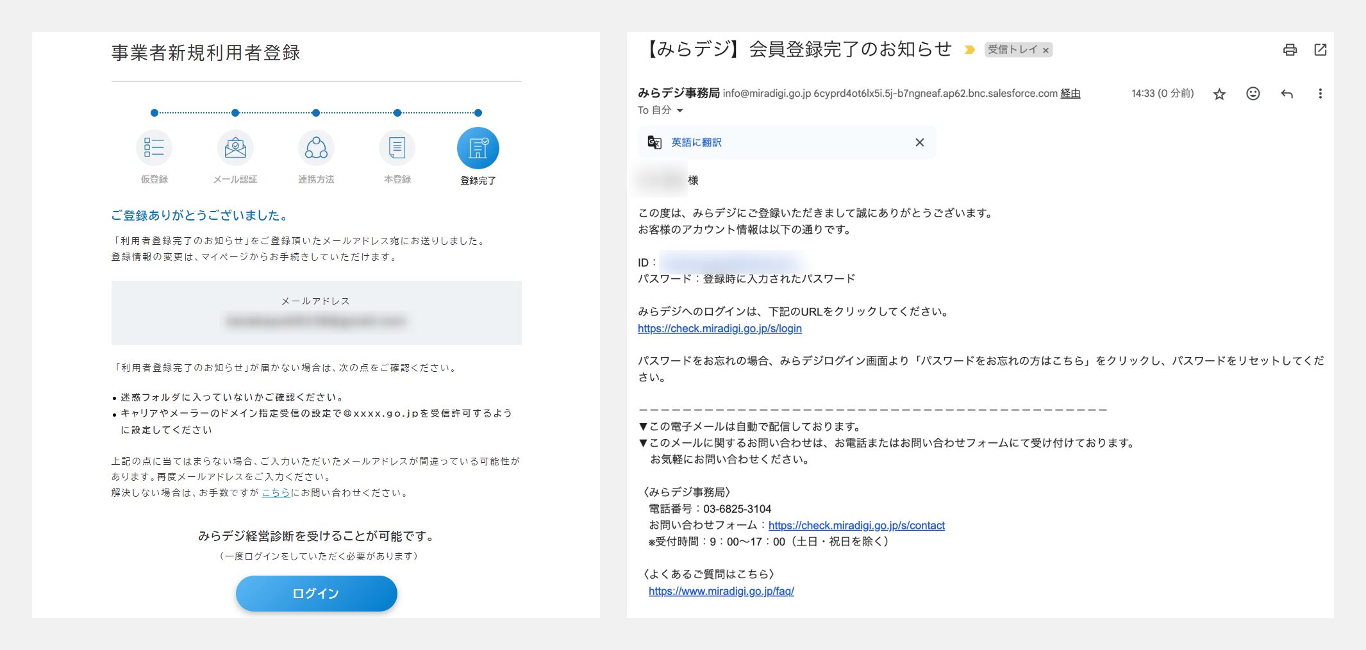Click the reply arrow icon
The width and height of the screenshot is (1366, 650).
tap(1287, 94)
